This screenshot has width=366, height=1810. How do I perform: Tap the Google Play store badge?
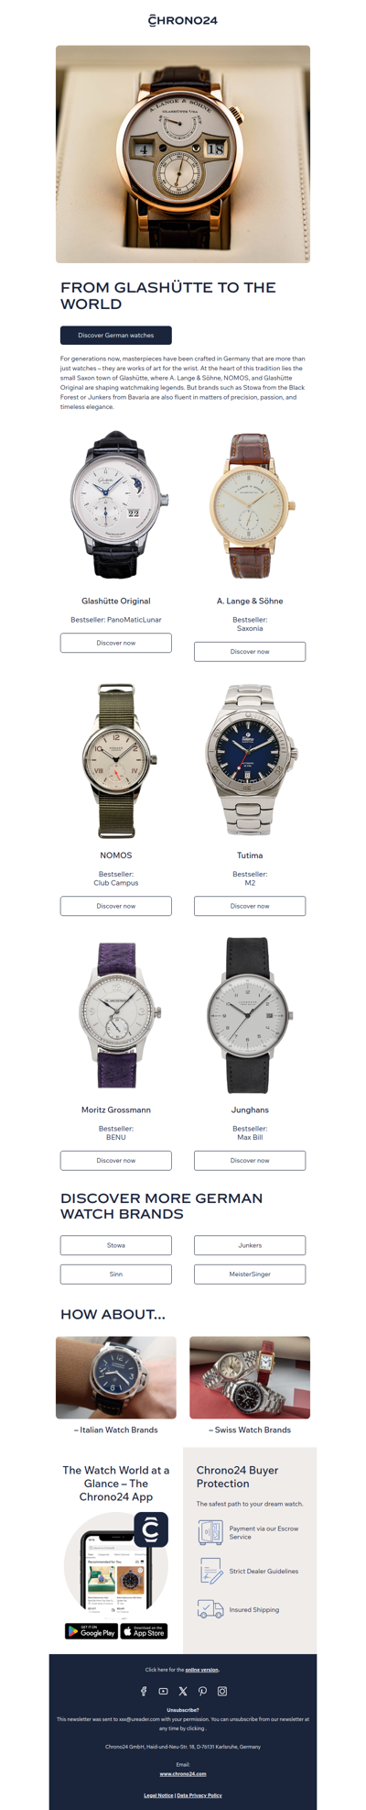[x=91, y=1631]
